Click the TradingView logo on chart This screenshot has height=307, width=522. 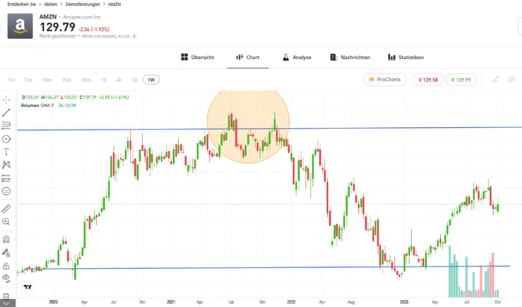28,287
